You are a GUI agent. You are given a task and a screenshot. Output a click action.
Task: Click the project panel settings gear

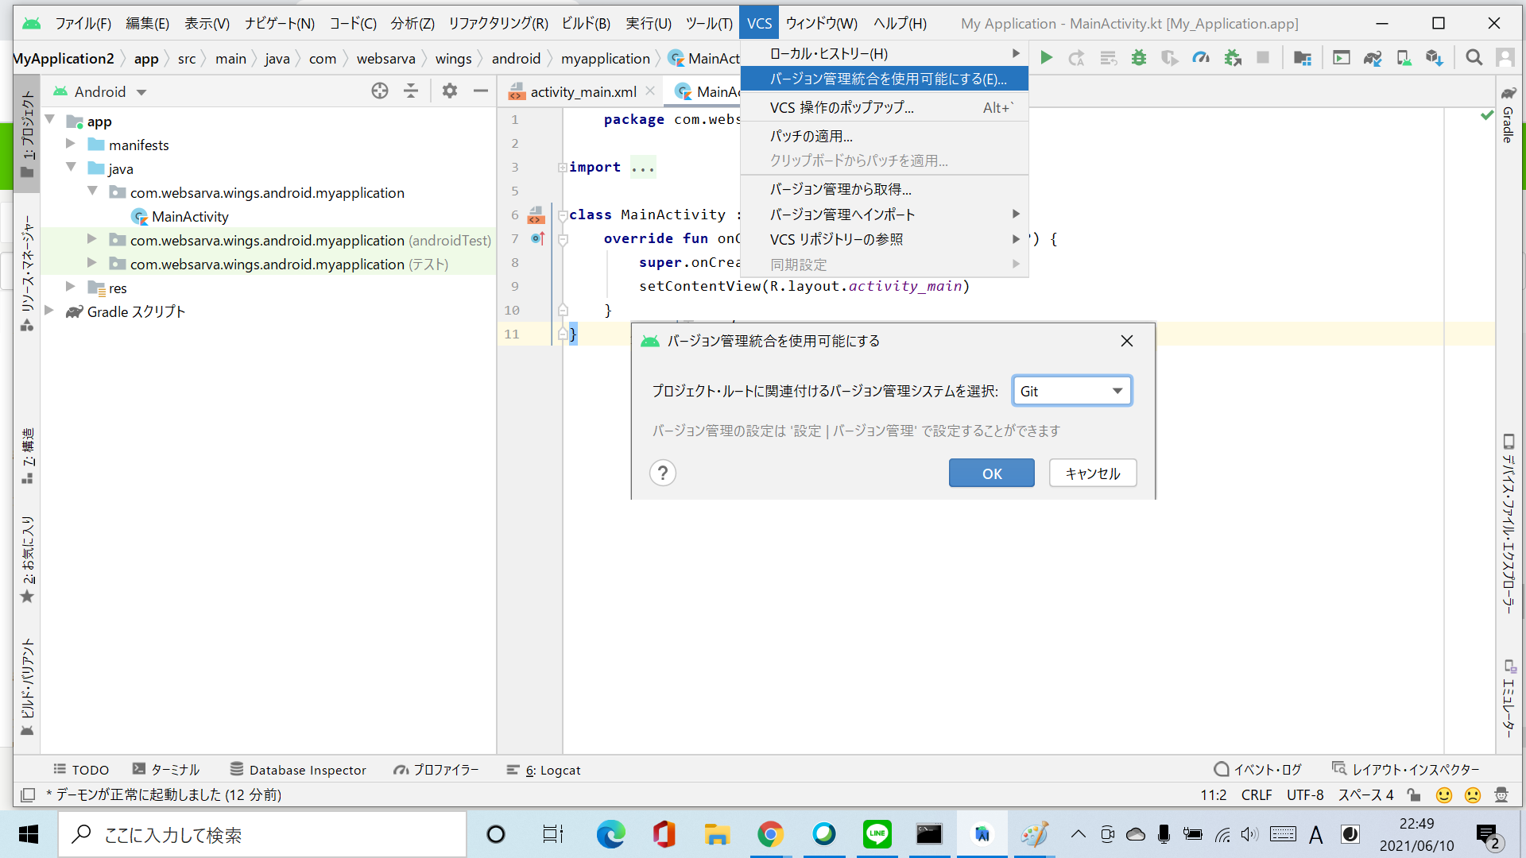point(449,91)
